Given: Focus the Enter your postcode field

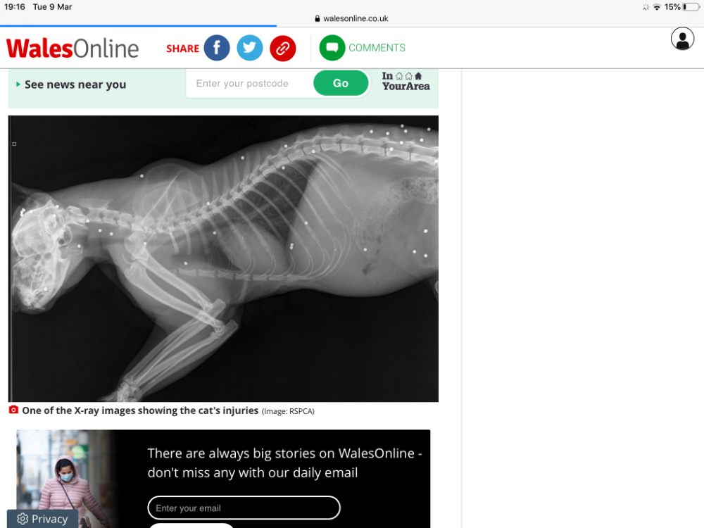Looking at the screenshot, I should [x=250, y=84].
